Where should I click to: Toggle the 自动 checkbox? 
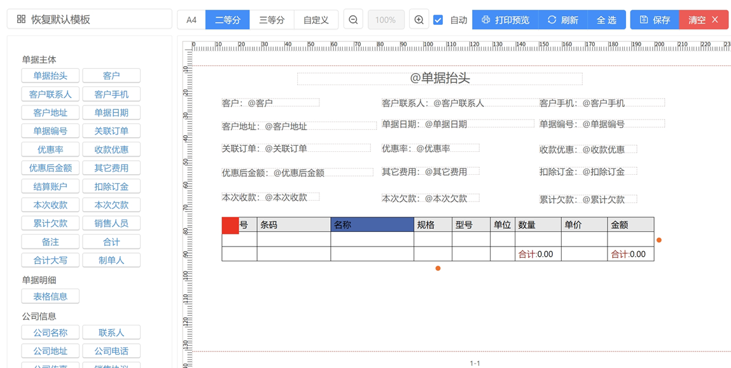[438, 20]
